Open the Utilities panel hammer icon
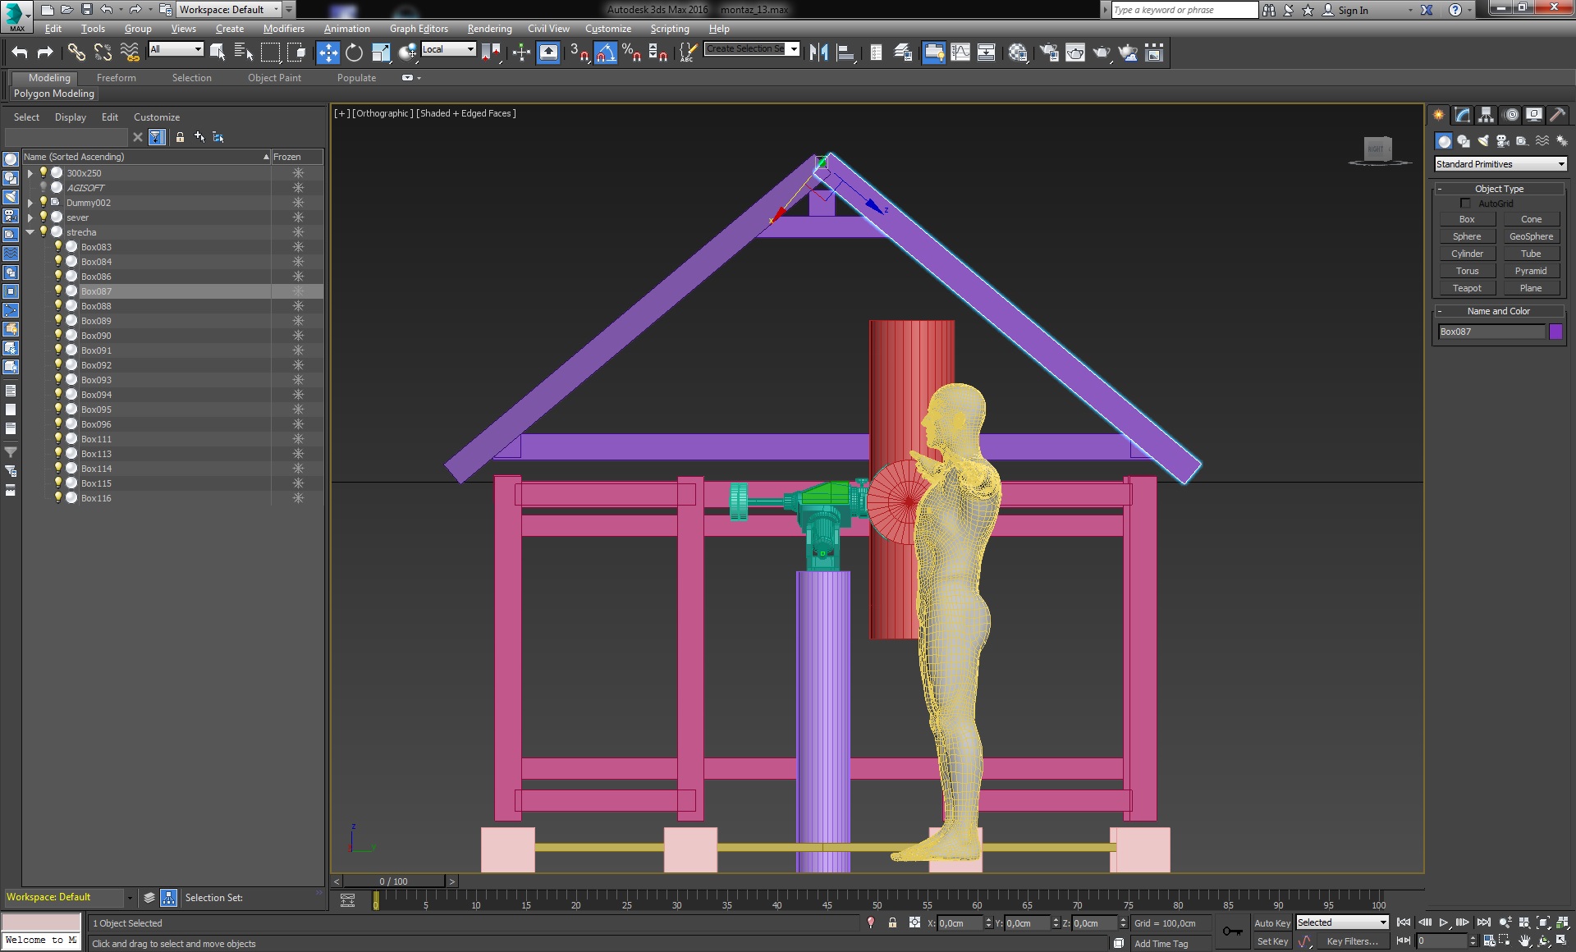The image size is (1576, 952). point(1557,115)
